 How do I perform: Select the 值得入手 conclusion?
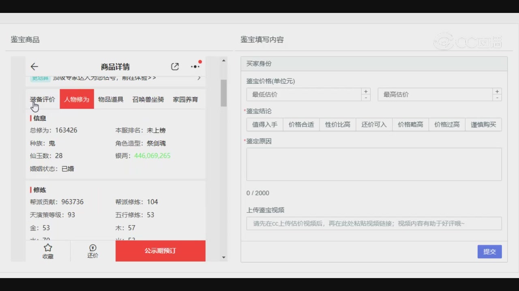click(265, 124)
